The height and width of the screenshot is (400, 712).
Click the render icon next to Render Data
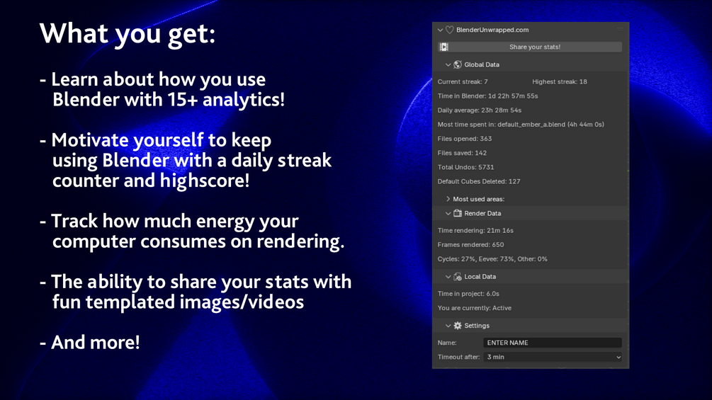click(458, 213)
